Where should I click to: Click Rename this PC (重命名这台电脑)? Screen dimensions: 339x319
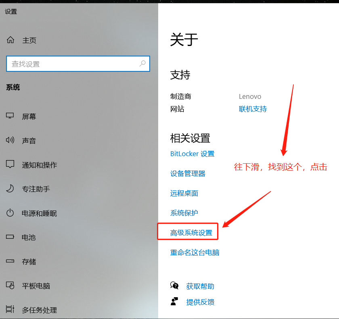point(195,252)
